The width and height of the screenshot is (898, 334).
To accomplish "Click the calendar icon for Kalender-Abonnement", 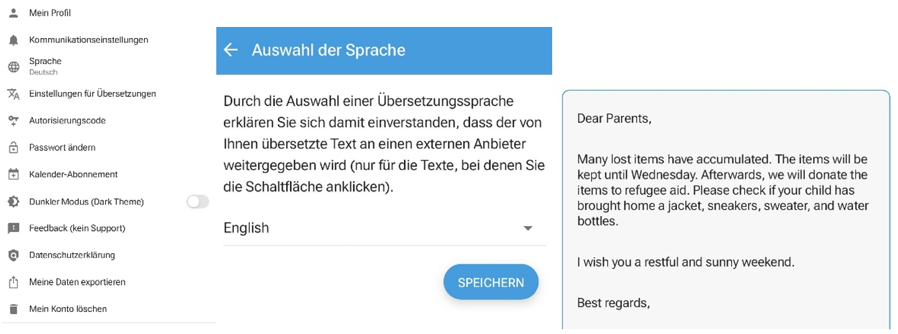I will (x=13, y=175).
